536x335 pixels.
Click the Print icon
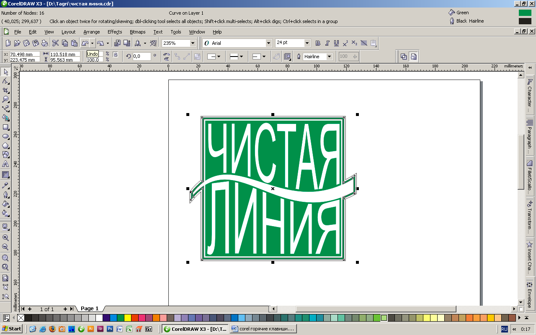(45, 43)
